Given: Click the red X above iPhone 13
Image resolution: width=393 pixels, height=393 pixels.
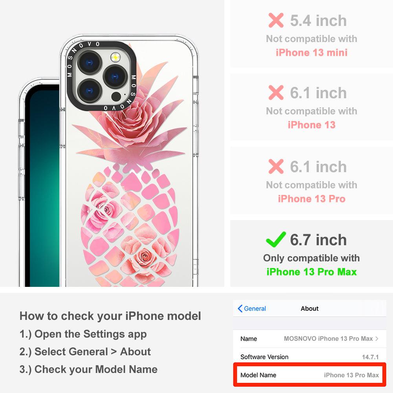Looking at the screenshot, I should [276, 92].
